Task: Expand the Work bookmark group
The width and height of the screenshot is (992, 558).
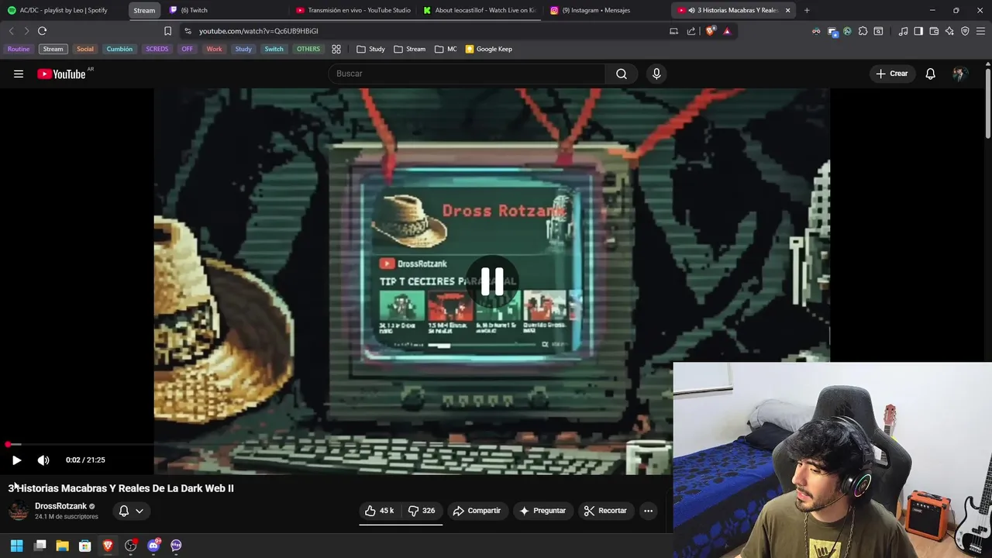Action: pyautogui.click(x=214, y=49)
